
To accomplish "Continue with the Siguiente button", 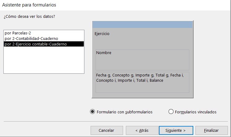I will 176,130.
